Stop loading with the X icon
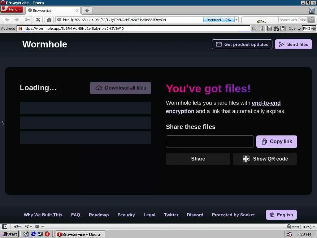The image size is (317, 238). (38, 20)
